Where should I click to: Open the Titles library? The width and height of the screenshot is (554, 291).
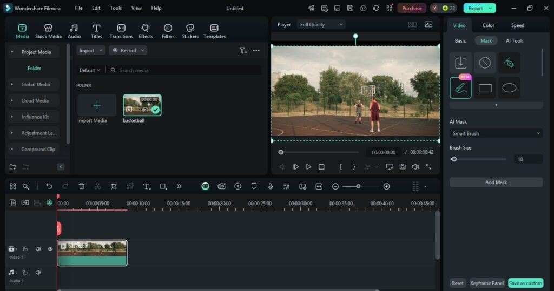coord(96,31)
